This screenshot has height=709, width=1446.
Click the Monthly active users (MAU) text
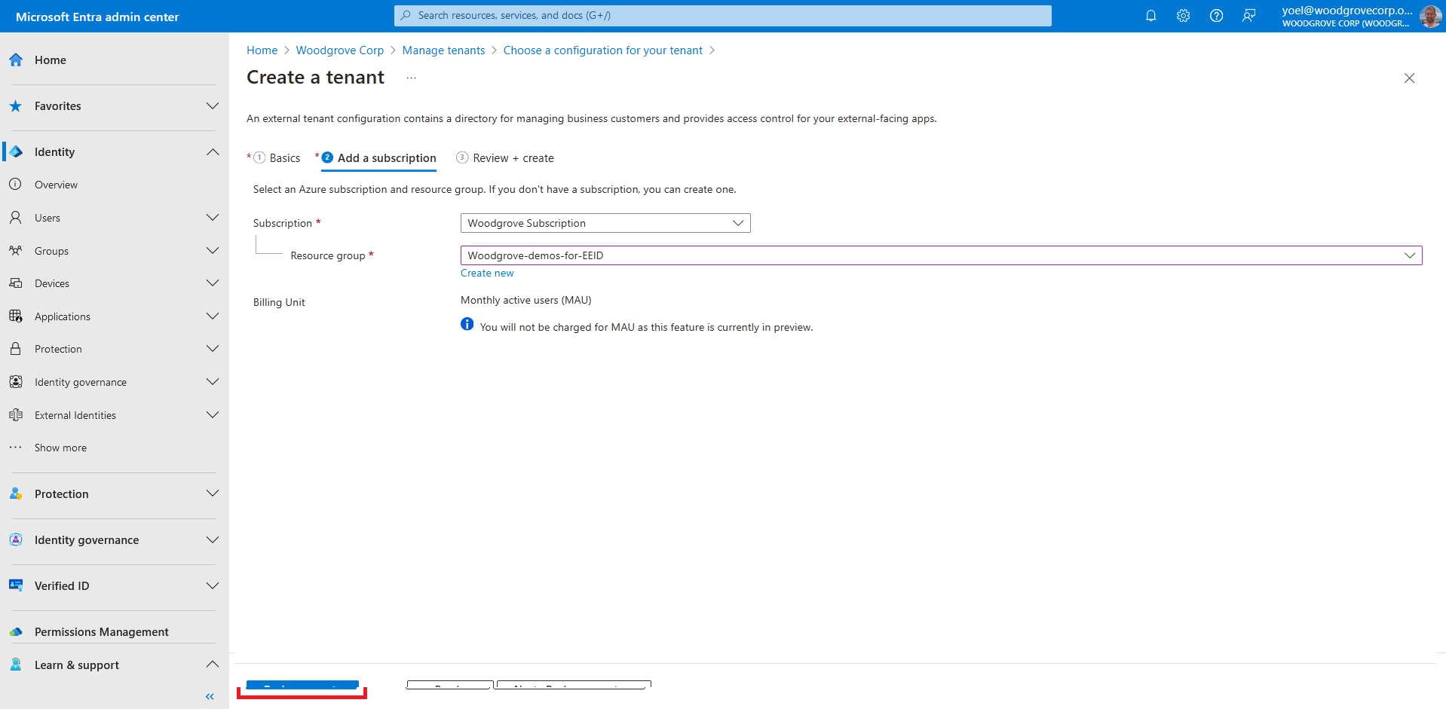526,300
